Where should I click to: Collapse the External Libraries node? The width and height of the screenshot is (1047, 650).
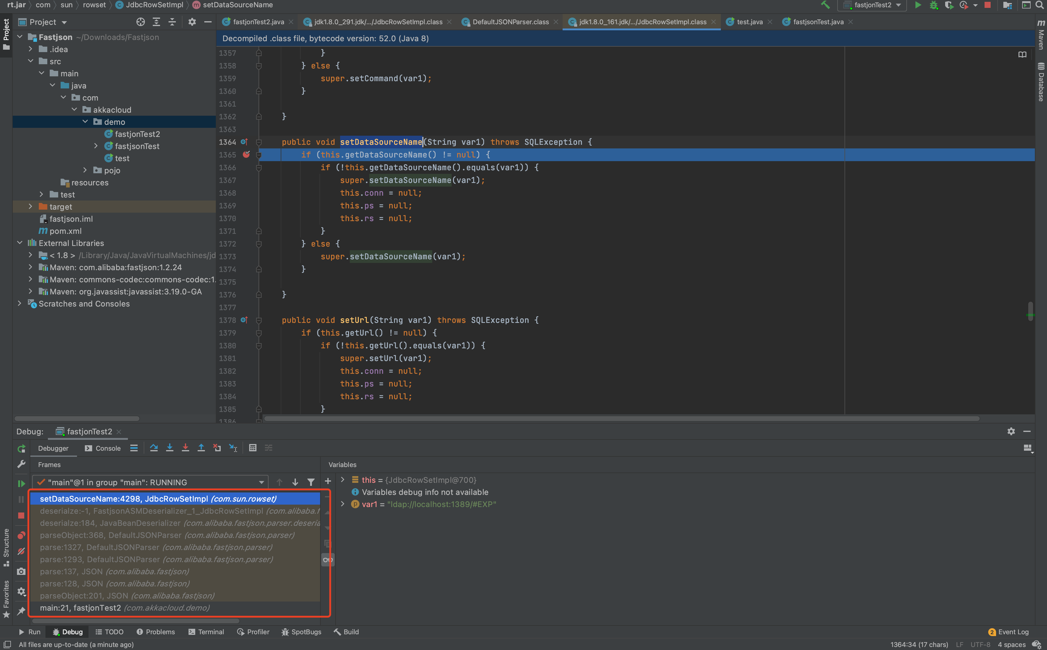pos(20,243)
